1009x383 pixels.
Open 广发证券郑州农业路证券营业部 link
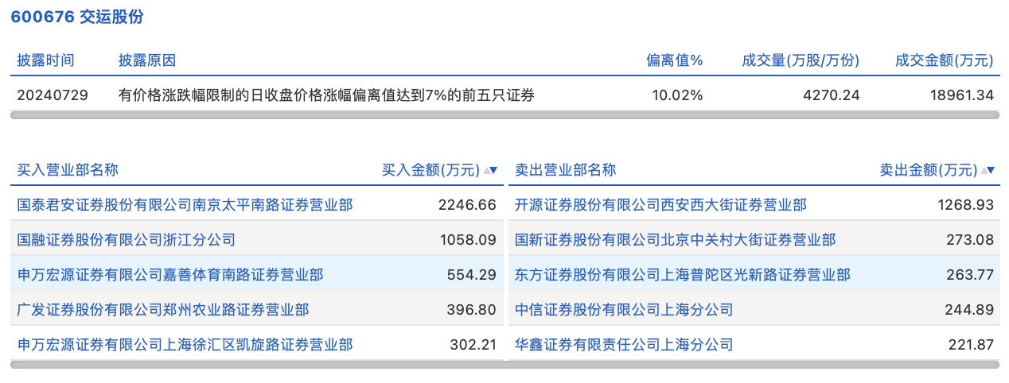pos(163,309)
